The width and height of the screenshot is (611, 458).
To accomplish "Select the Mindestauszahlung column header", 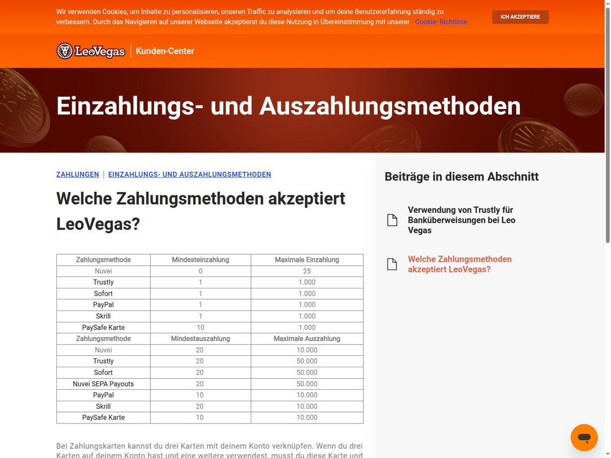I will (200, 339).
